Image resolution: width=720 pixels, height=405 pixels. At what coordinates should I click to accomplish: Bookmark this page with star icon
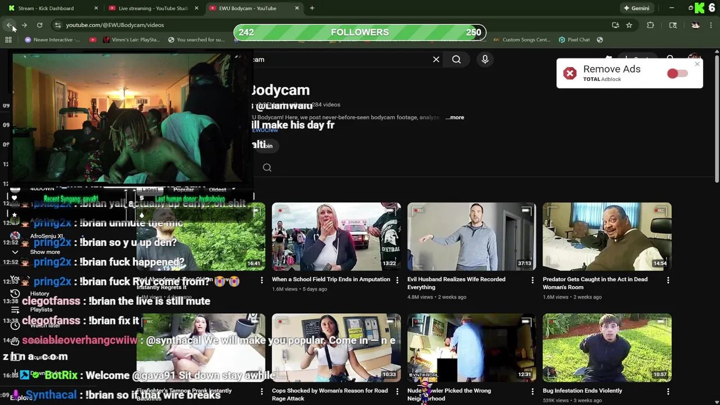point(629,25)
